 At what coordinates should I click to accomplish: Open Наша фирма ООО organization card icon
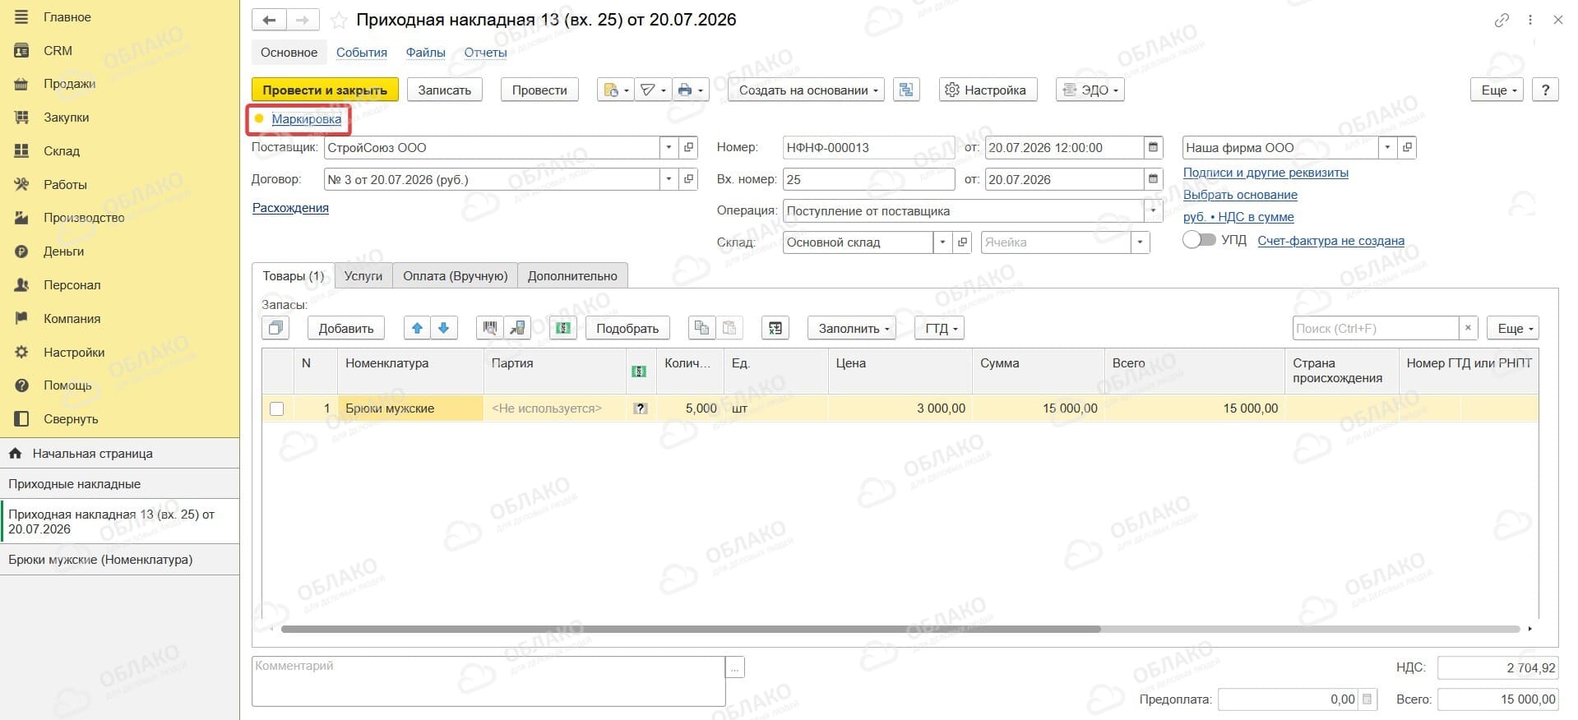[1407, 148]
